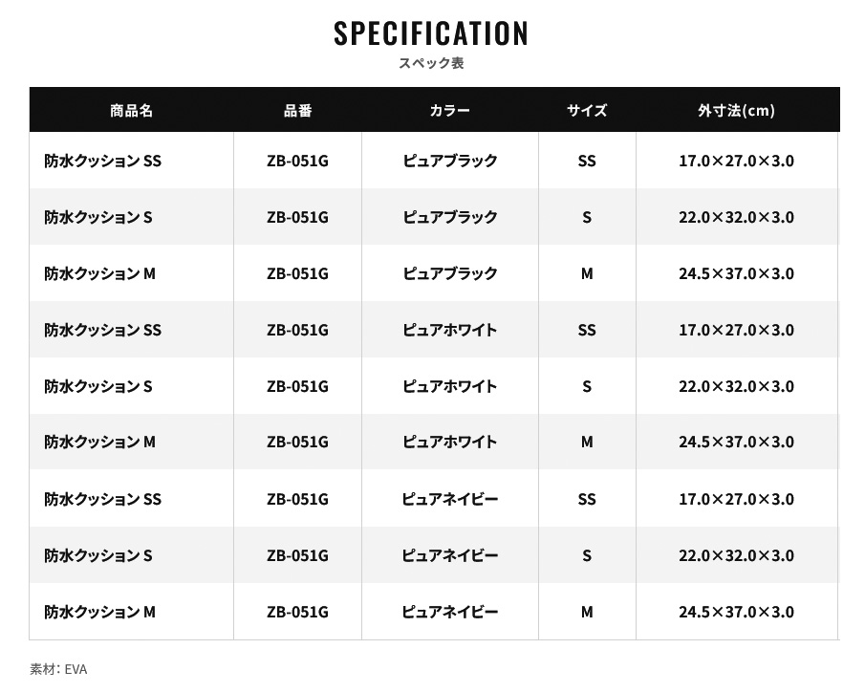The image size is (865, 692).
Task: Click 防水クッション S in the ピュアネイビー row
Action: (98, 555)
